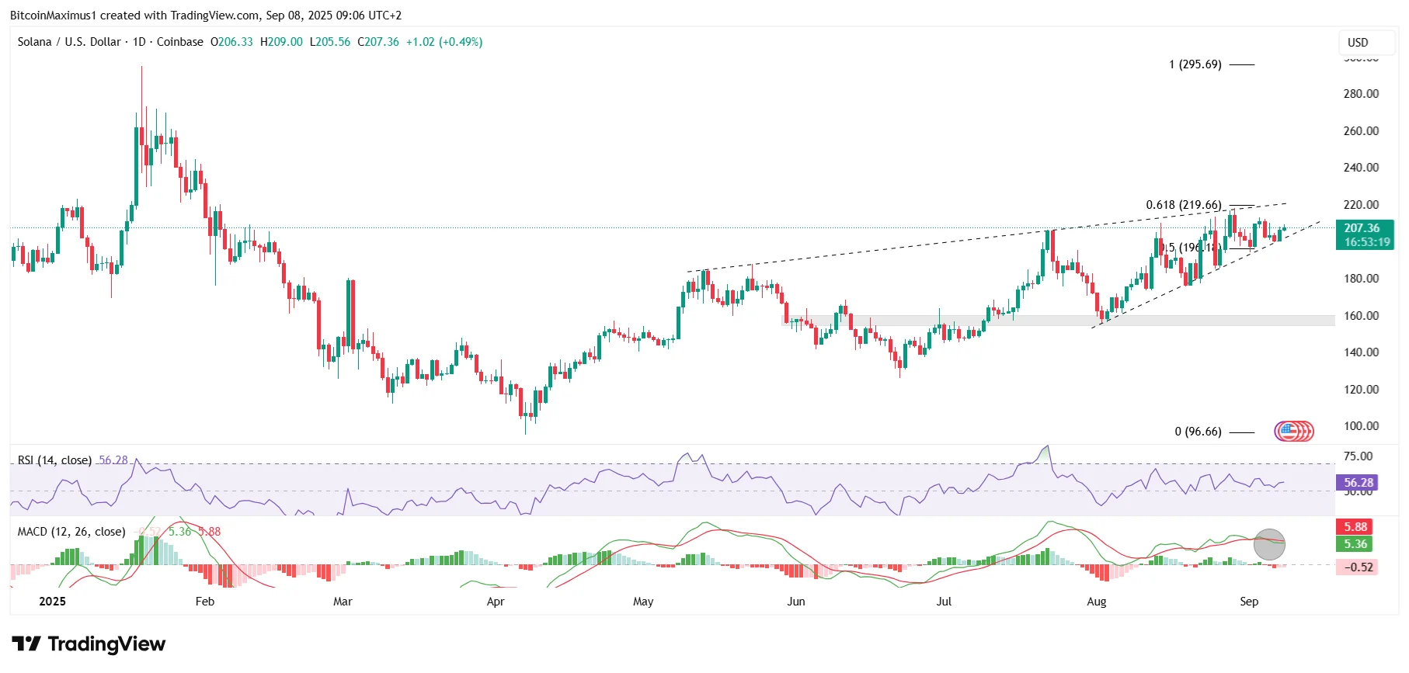Click the gray circle marker on MACD
The height and width of the screenshot is (673, 1409).
(1269, 544)
